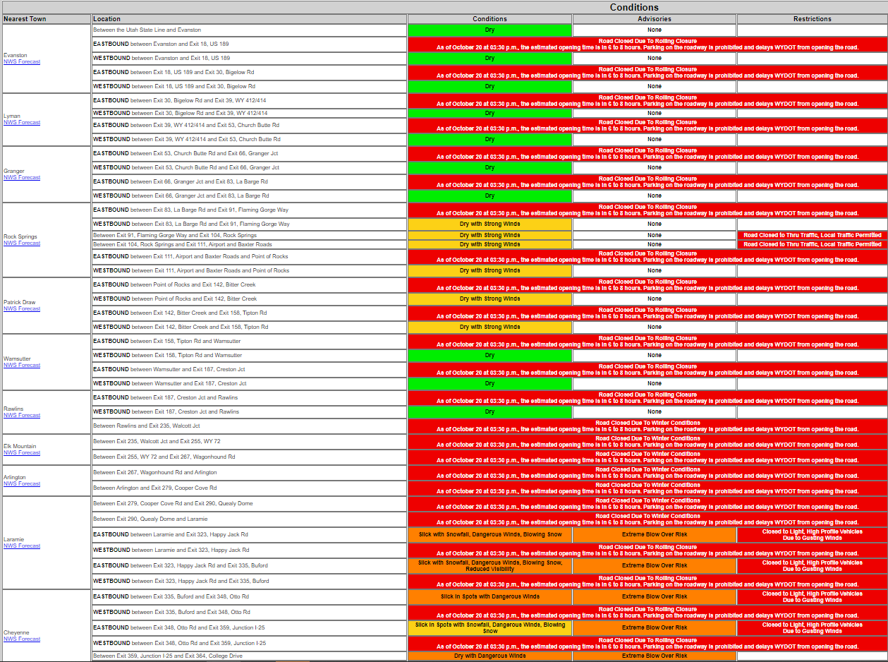The width and height of the screenshot is (888, 662).
Task: Click the NWS Forecast link under Wamsutter
Action: (x=22, y=366)
